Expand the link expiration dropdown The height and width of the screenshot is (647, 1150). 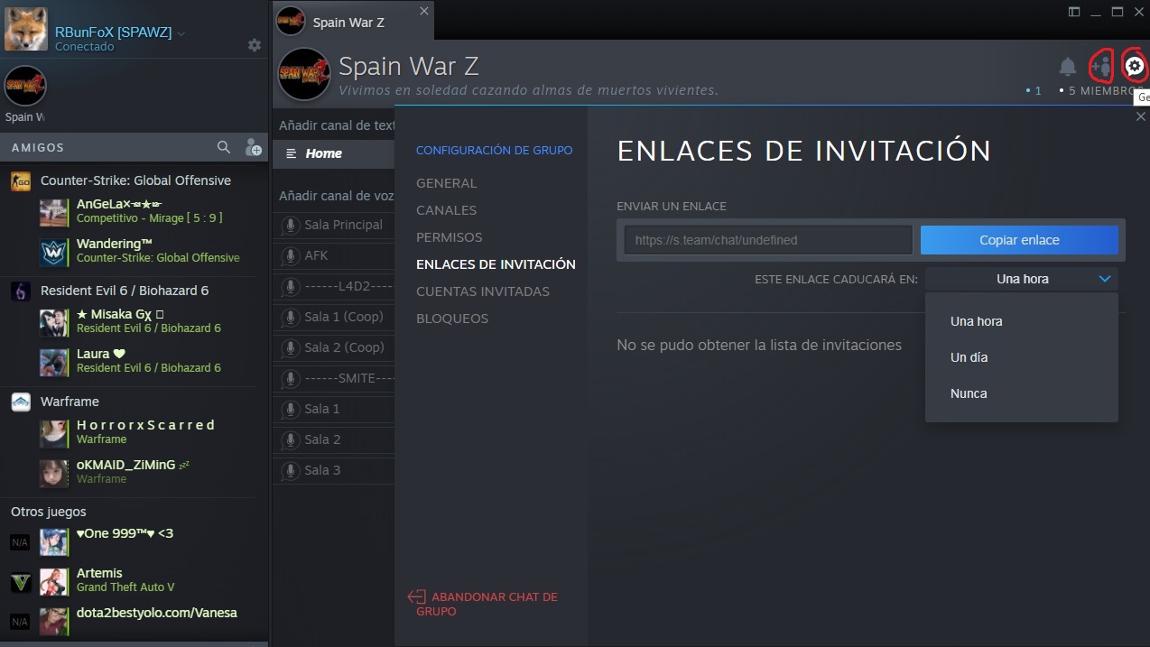coord(1021,279)
